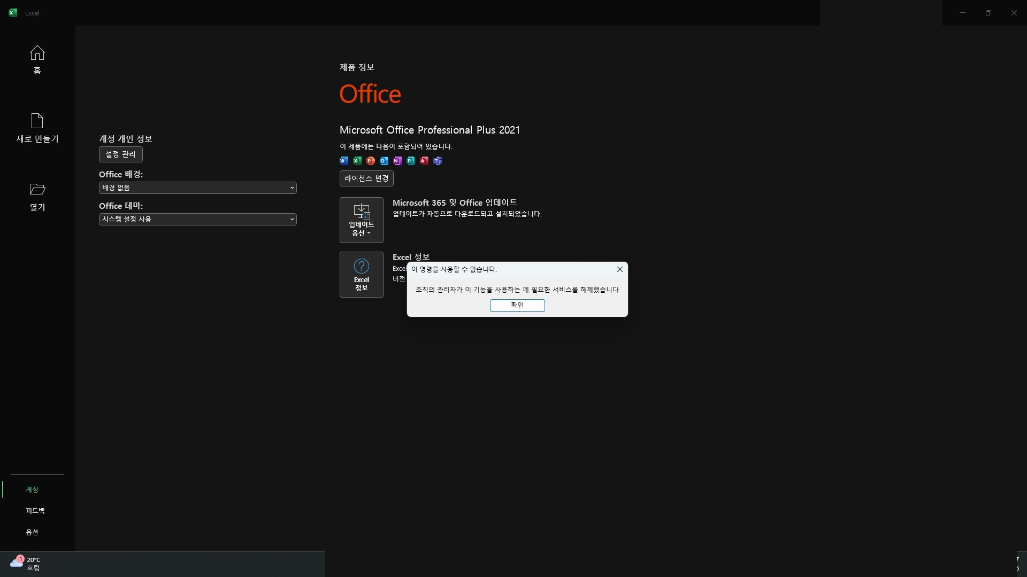
Task: Click the 라이선스 변경 button
Action: pos(366,178)
